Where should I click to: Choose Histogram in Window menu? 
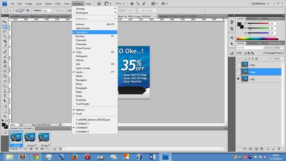coord(95,56)
